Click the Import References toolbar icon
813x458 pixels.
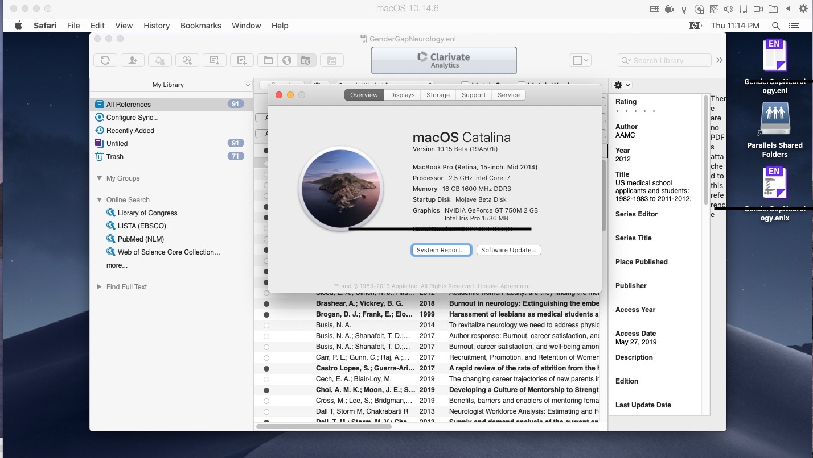pos(215,60)
